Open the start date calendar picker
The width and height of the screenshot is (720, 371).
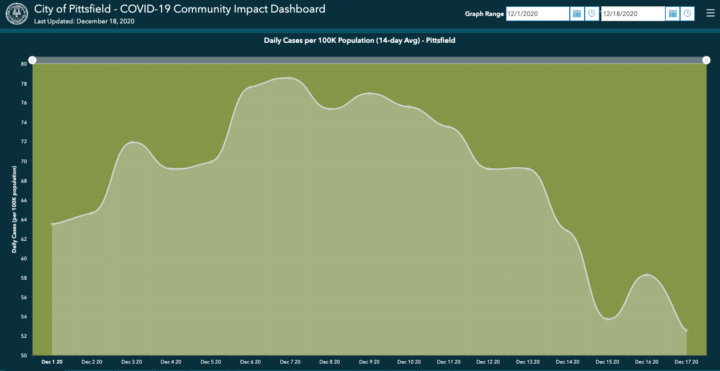pyautogui.click(x=577, y=14)
